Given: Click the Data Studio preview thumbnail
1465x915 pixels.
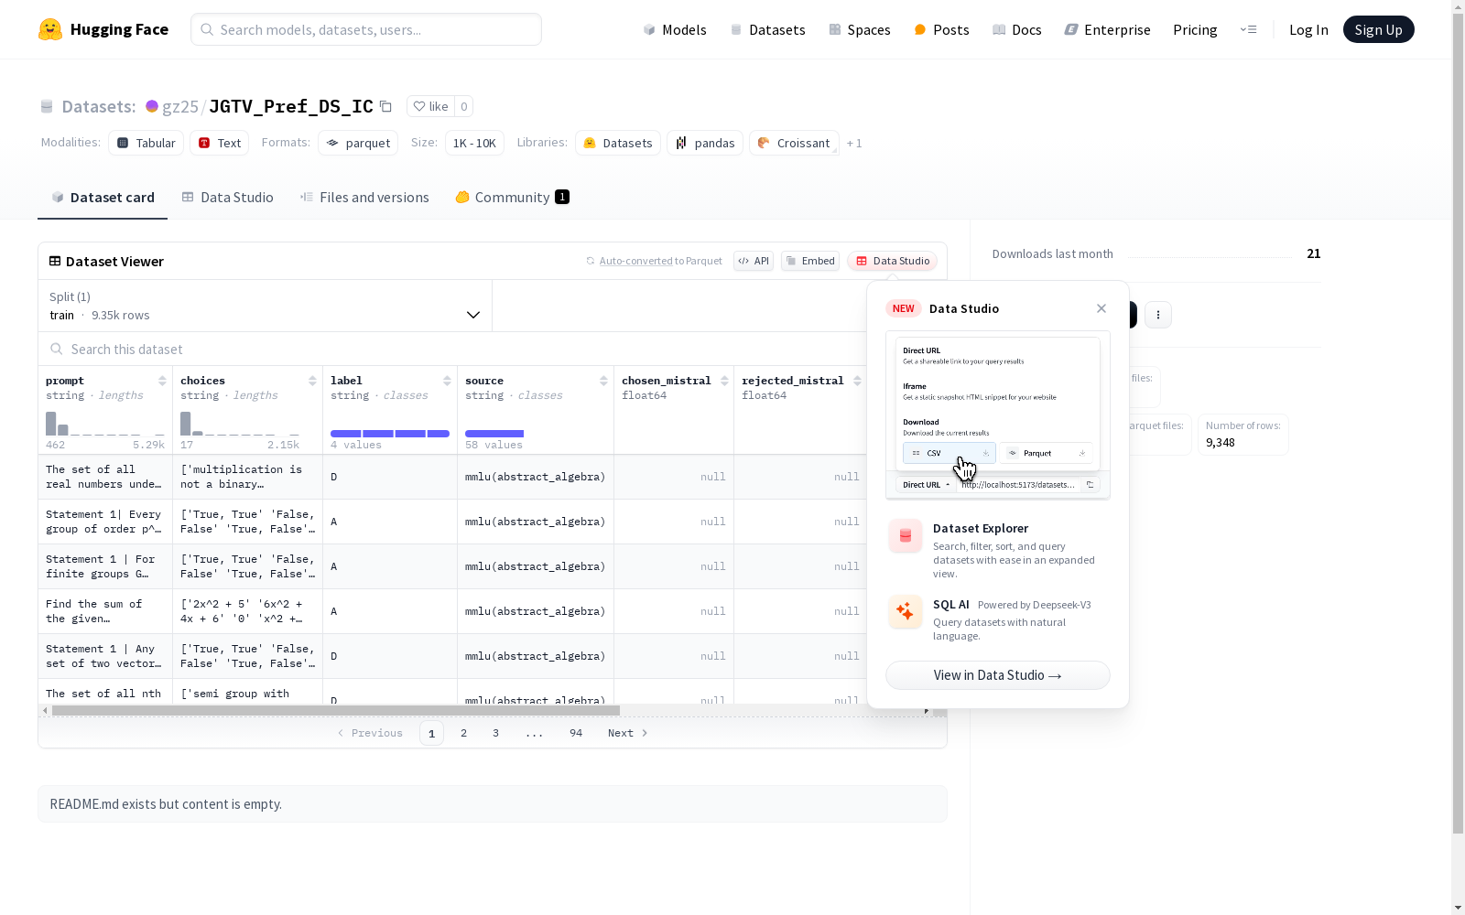Looking at the screenshot, I should click(x=998, y=415).
